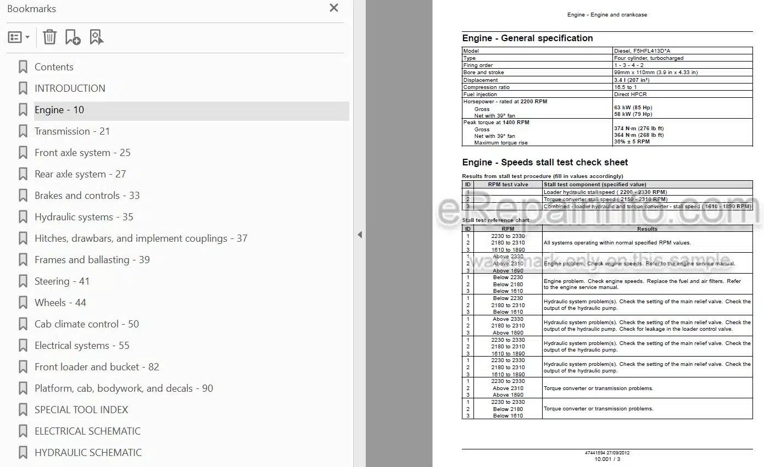Click the bookmark icon beside Wheels - 44
Viewport: 764px width, 467px height.
[23, 303]
